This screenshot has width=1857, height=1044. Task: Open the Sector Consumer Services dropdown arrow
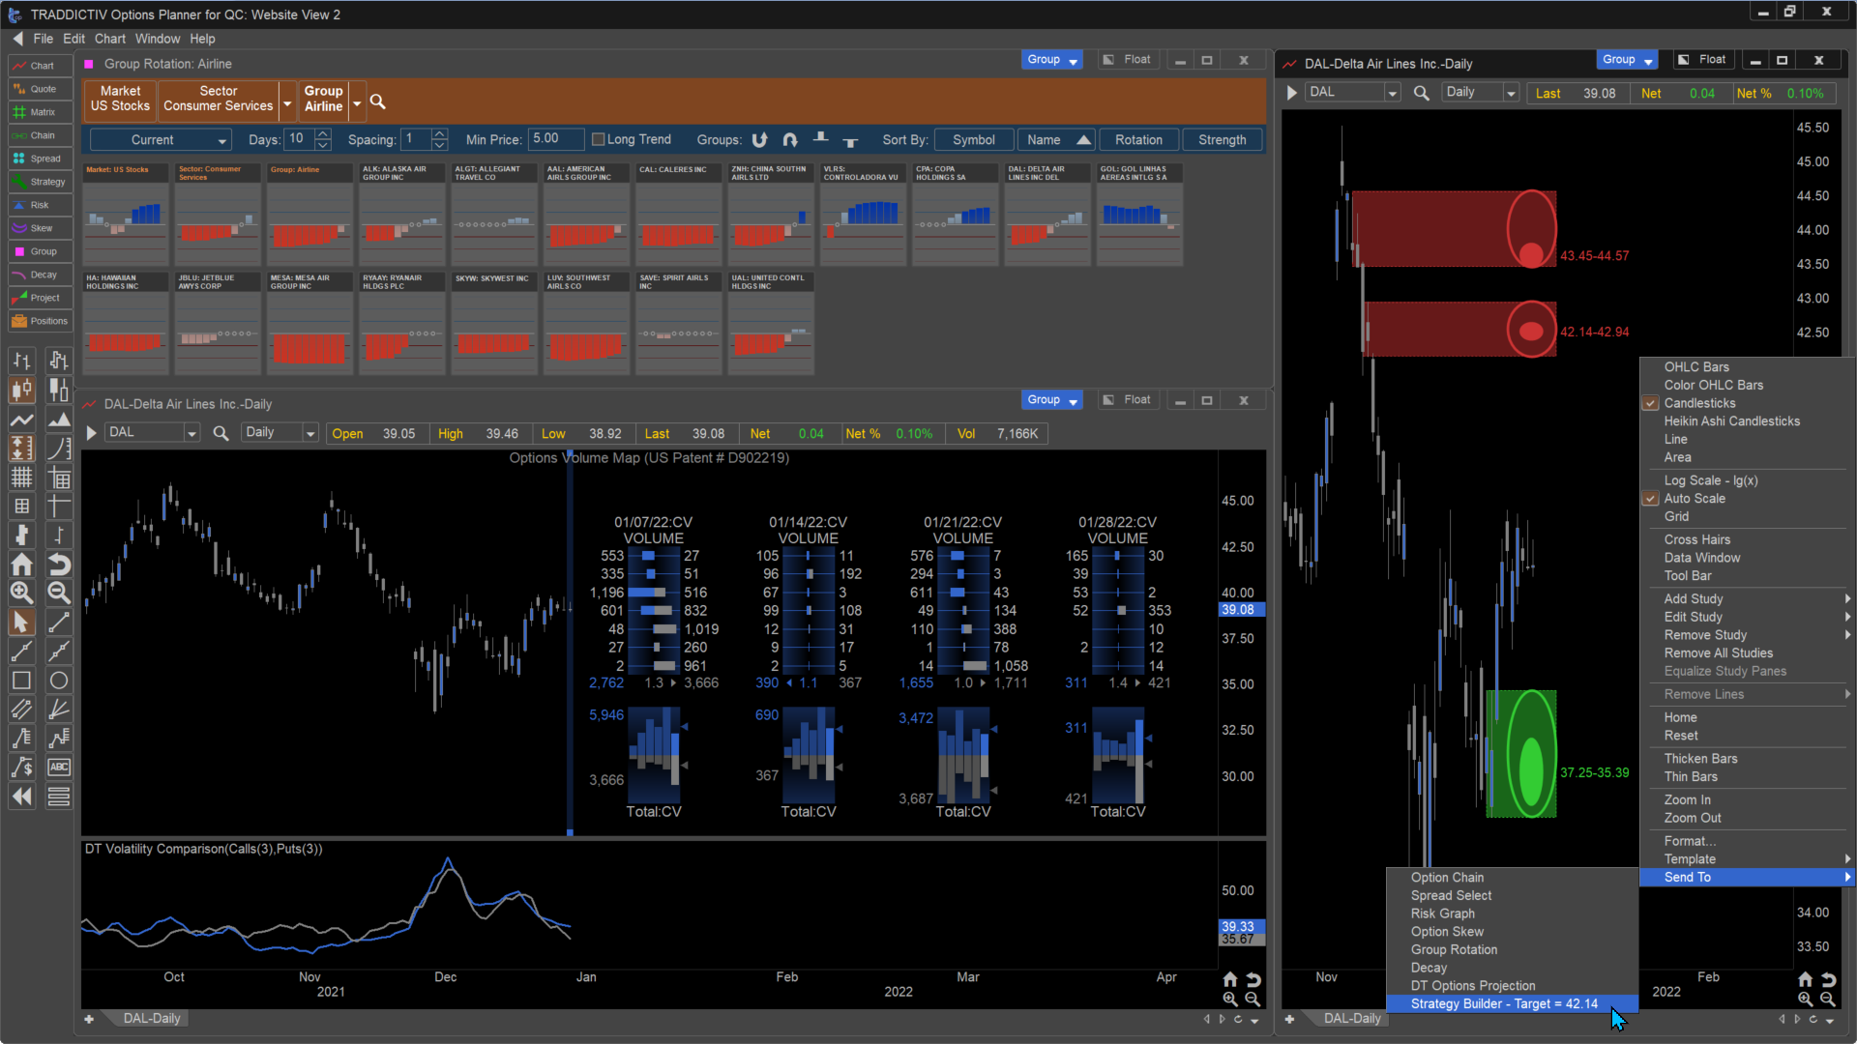(287, 101)
